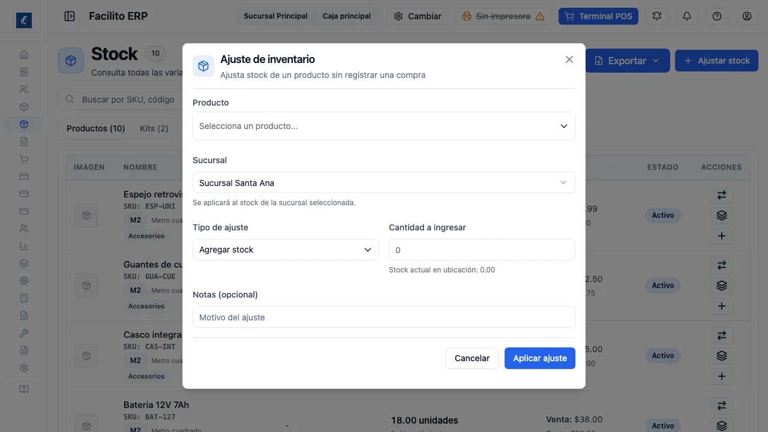Viewport: 768px width, 432px height.
Task: Focus the Notas Motivo del ajuste field
Action: [x=384, y=317]
